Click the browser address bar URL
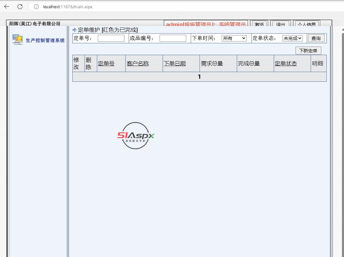Image resolution: width=344 pixels, height=257 pixels. pyautogui.click(x=68, y=7)
